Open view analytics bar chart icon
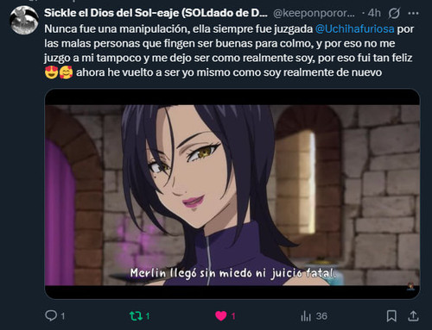This screenshot has width=432, height=330. (306, 316)
